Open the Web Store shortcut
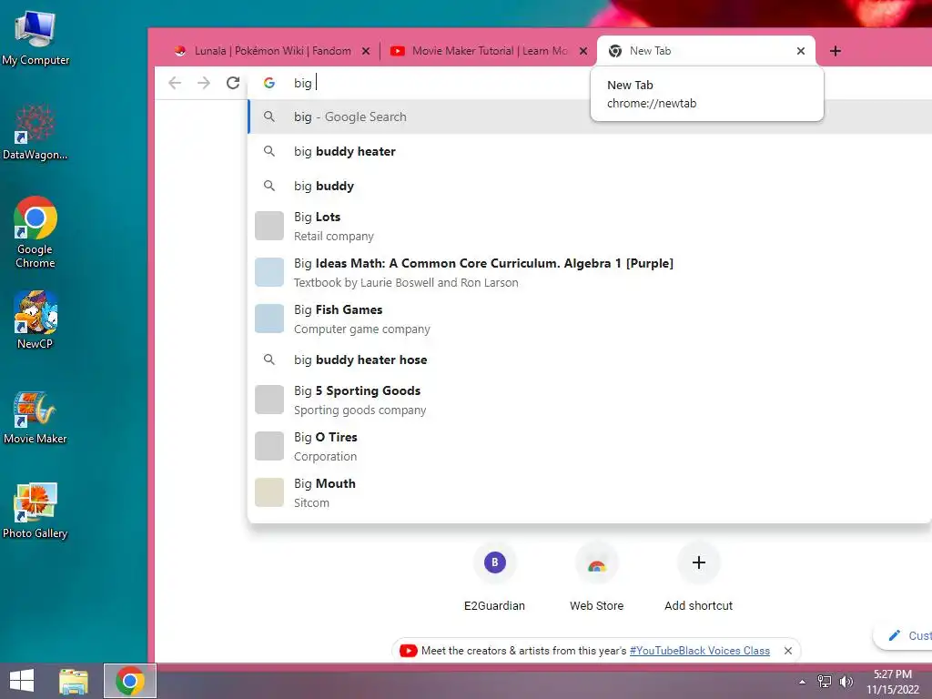 tap(597, 576)
